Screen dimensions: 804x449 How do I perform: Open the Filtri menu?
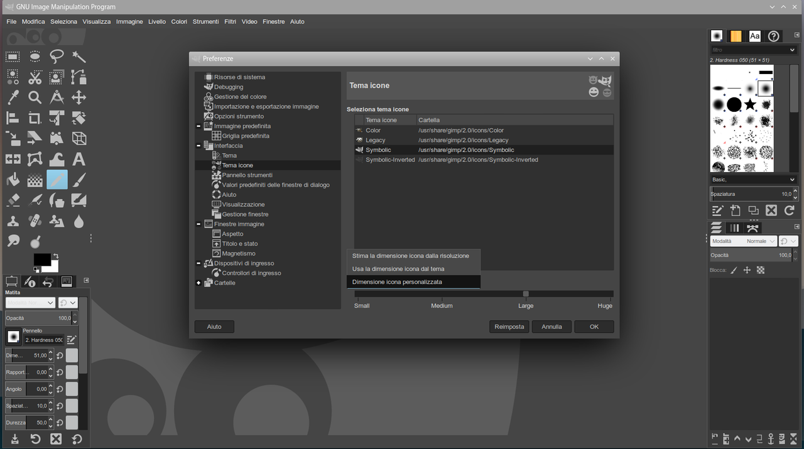pos(231,21)
